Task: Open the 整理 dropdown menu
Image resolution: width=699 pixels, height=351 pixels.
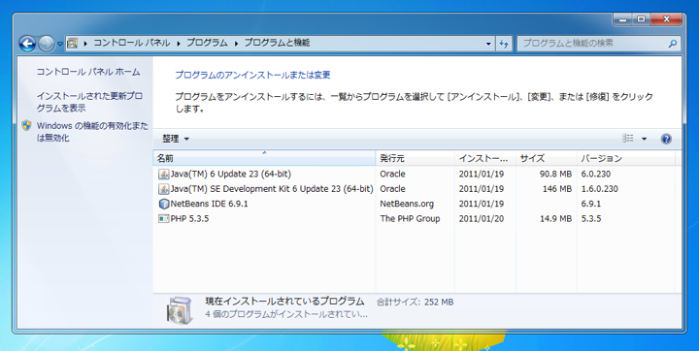Action: (176, 139)
